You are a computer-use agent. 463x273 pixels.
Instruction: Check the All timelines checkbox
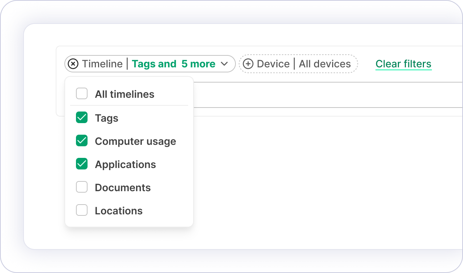(82, 94)
